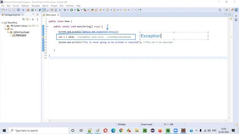Open the Project menu
The height and width of the screenshot is (134, 239).
54,6
